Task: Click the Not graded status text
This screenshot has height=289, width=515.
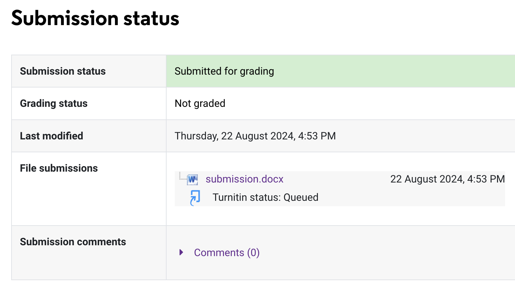Action: [x=200, y=103]
